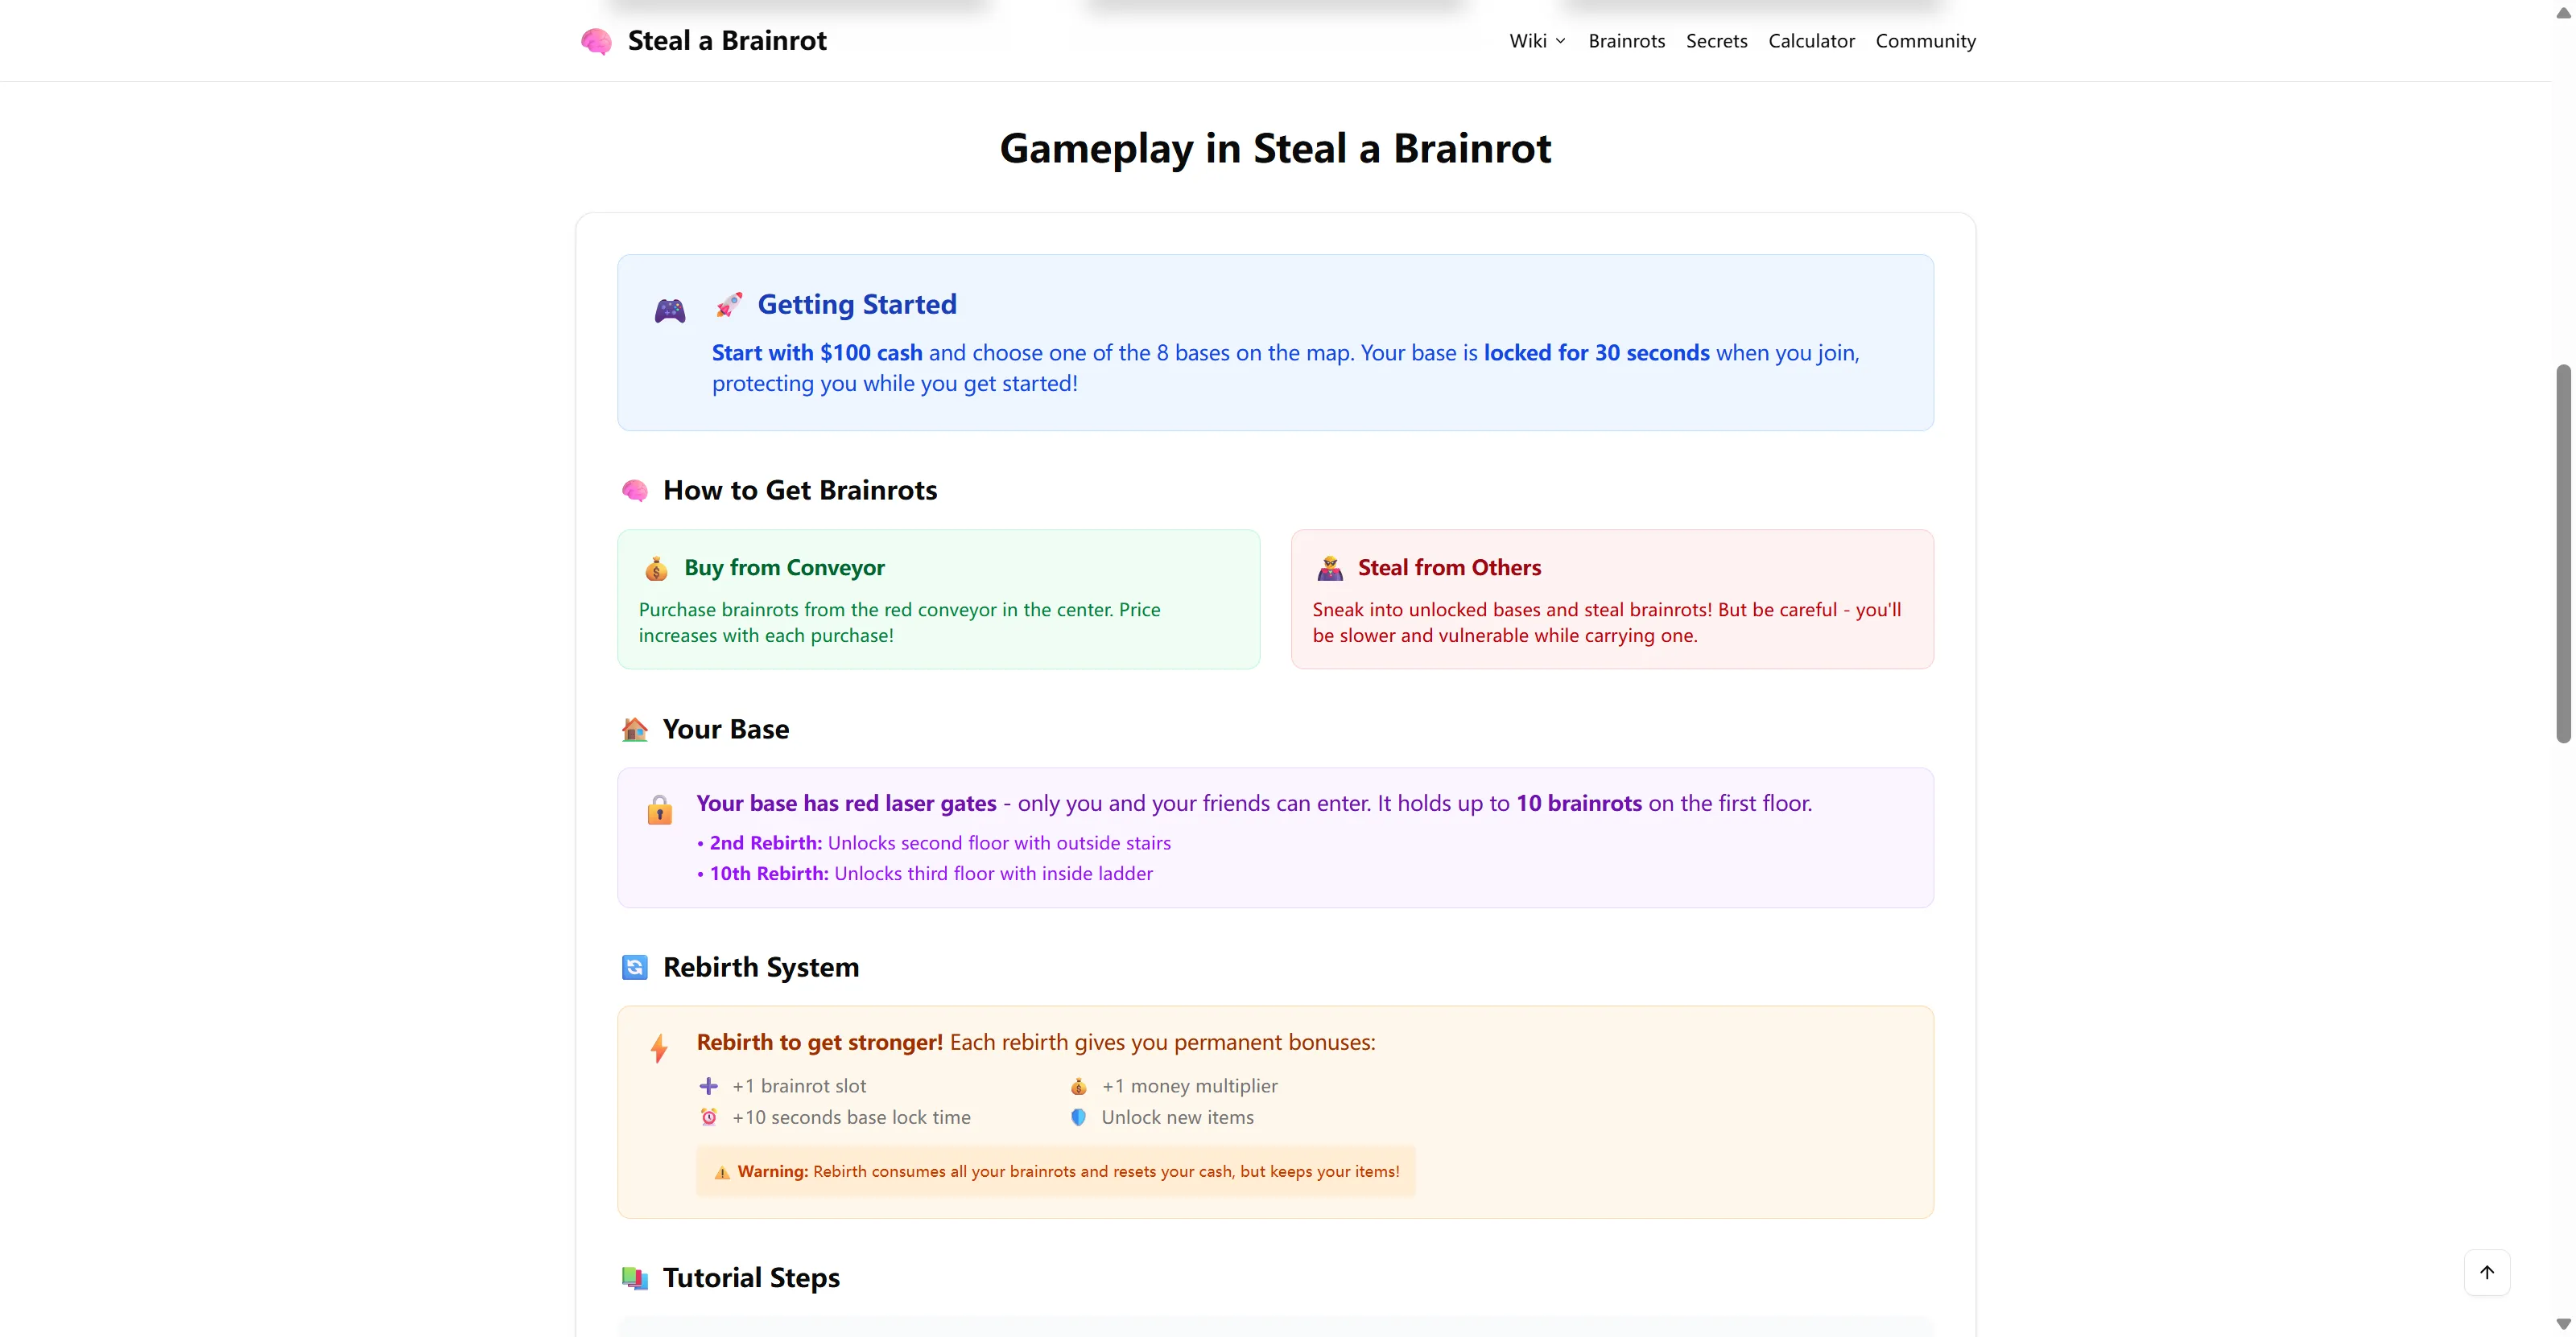Click the refresh icon beside Rebirth System

635,967
